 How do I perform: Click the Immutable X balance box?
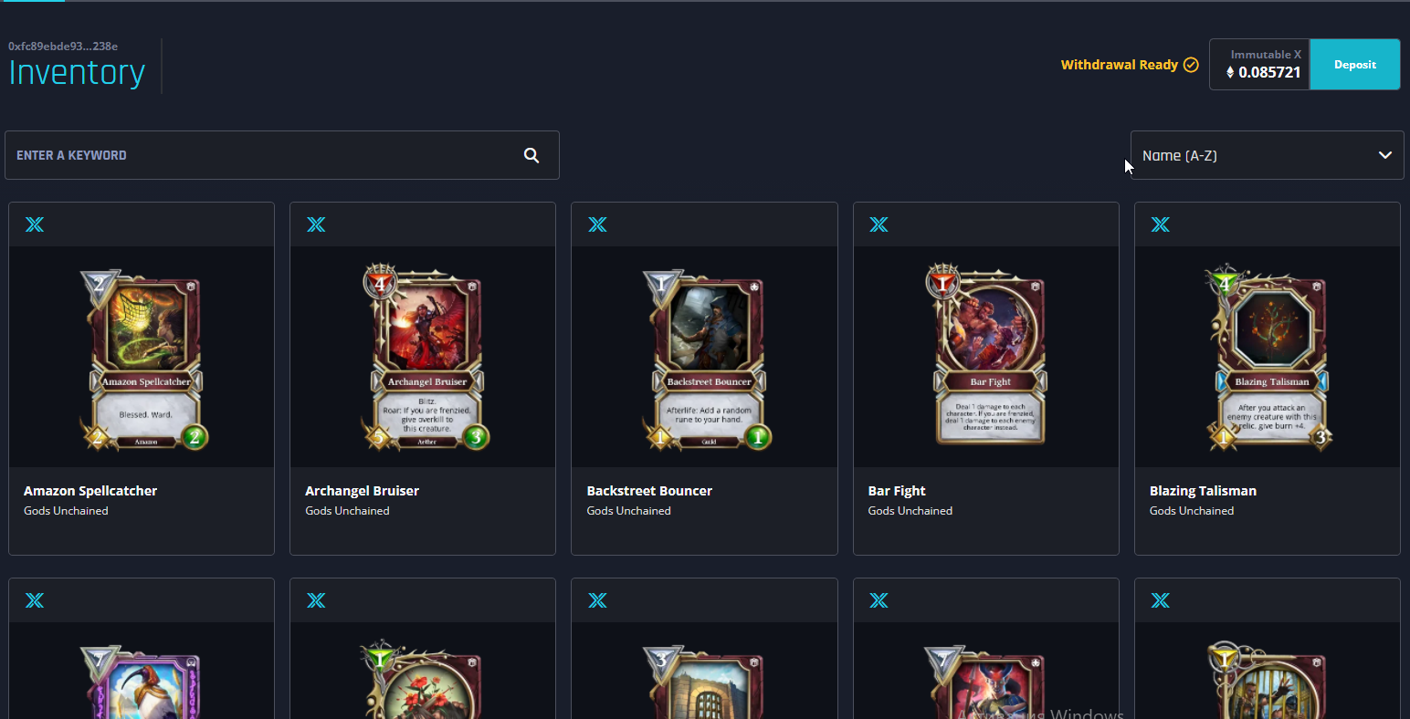tap(1260, 64)
